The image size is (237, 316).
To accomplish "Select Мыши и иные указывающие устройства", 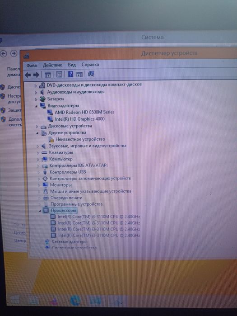I will tap(91, 191).
